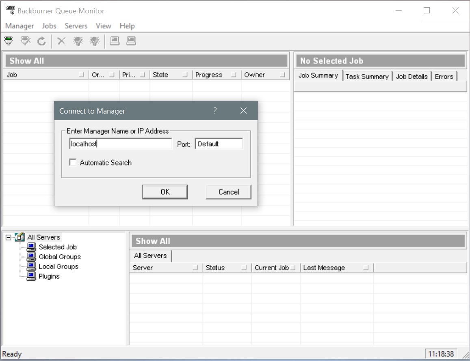Select Plugins in server tree
This screenshot has width=470, height=361.
pyautogui.click(x=49, y=276)
